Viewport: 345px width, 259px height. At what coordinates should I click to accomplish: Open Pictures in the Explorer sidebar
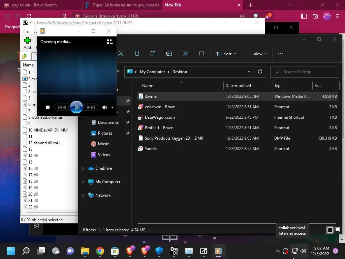pyautogui.click(x=105, y=133)
